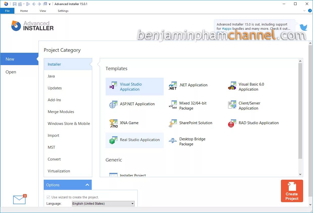Viewport: 313px width, 213px height.
Task: Click the ASP.NET Application globe icon
Action: pyautogui.click(x=113, y=104)
